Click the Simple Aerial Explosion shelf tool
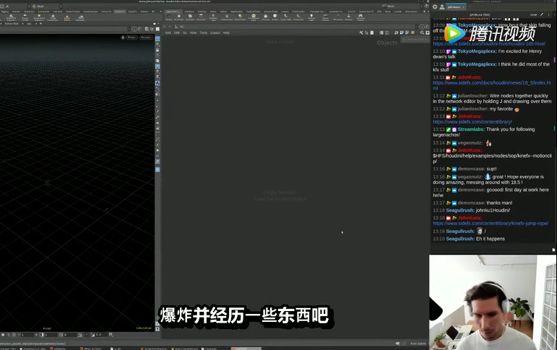 click(39, 17)
